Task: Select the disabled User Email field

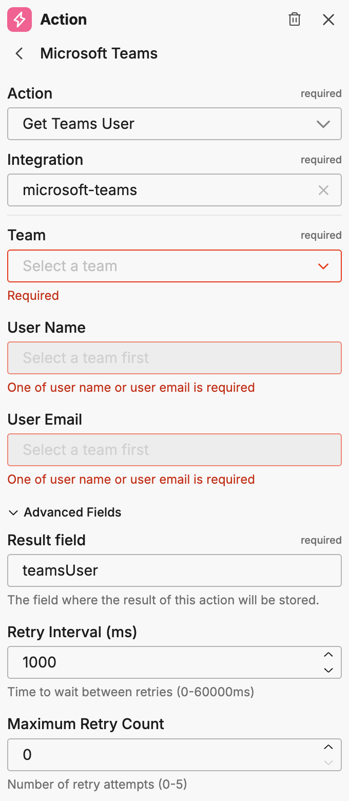Action: (x=174, y=450)
